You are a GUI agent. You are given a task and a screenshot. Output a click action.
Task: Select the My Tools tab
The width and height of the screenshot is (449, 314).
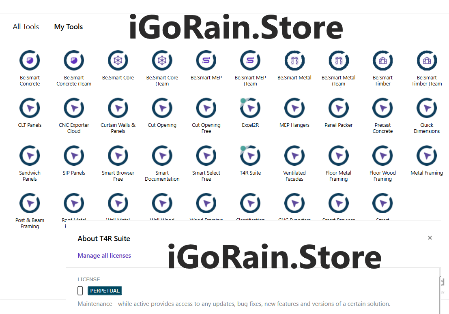point(69,27)
